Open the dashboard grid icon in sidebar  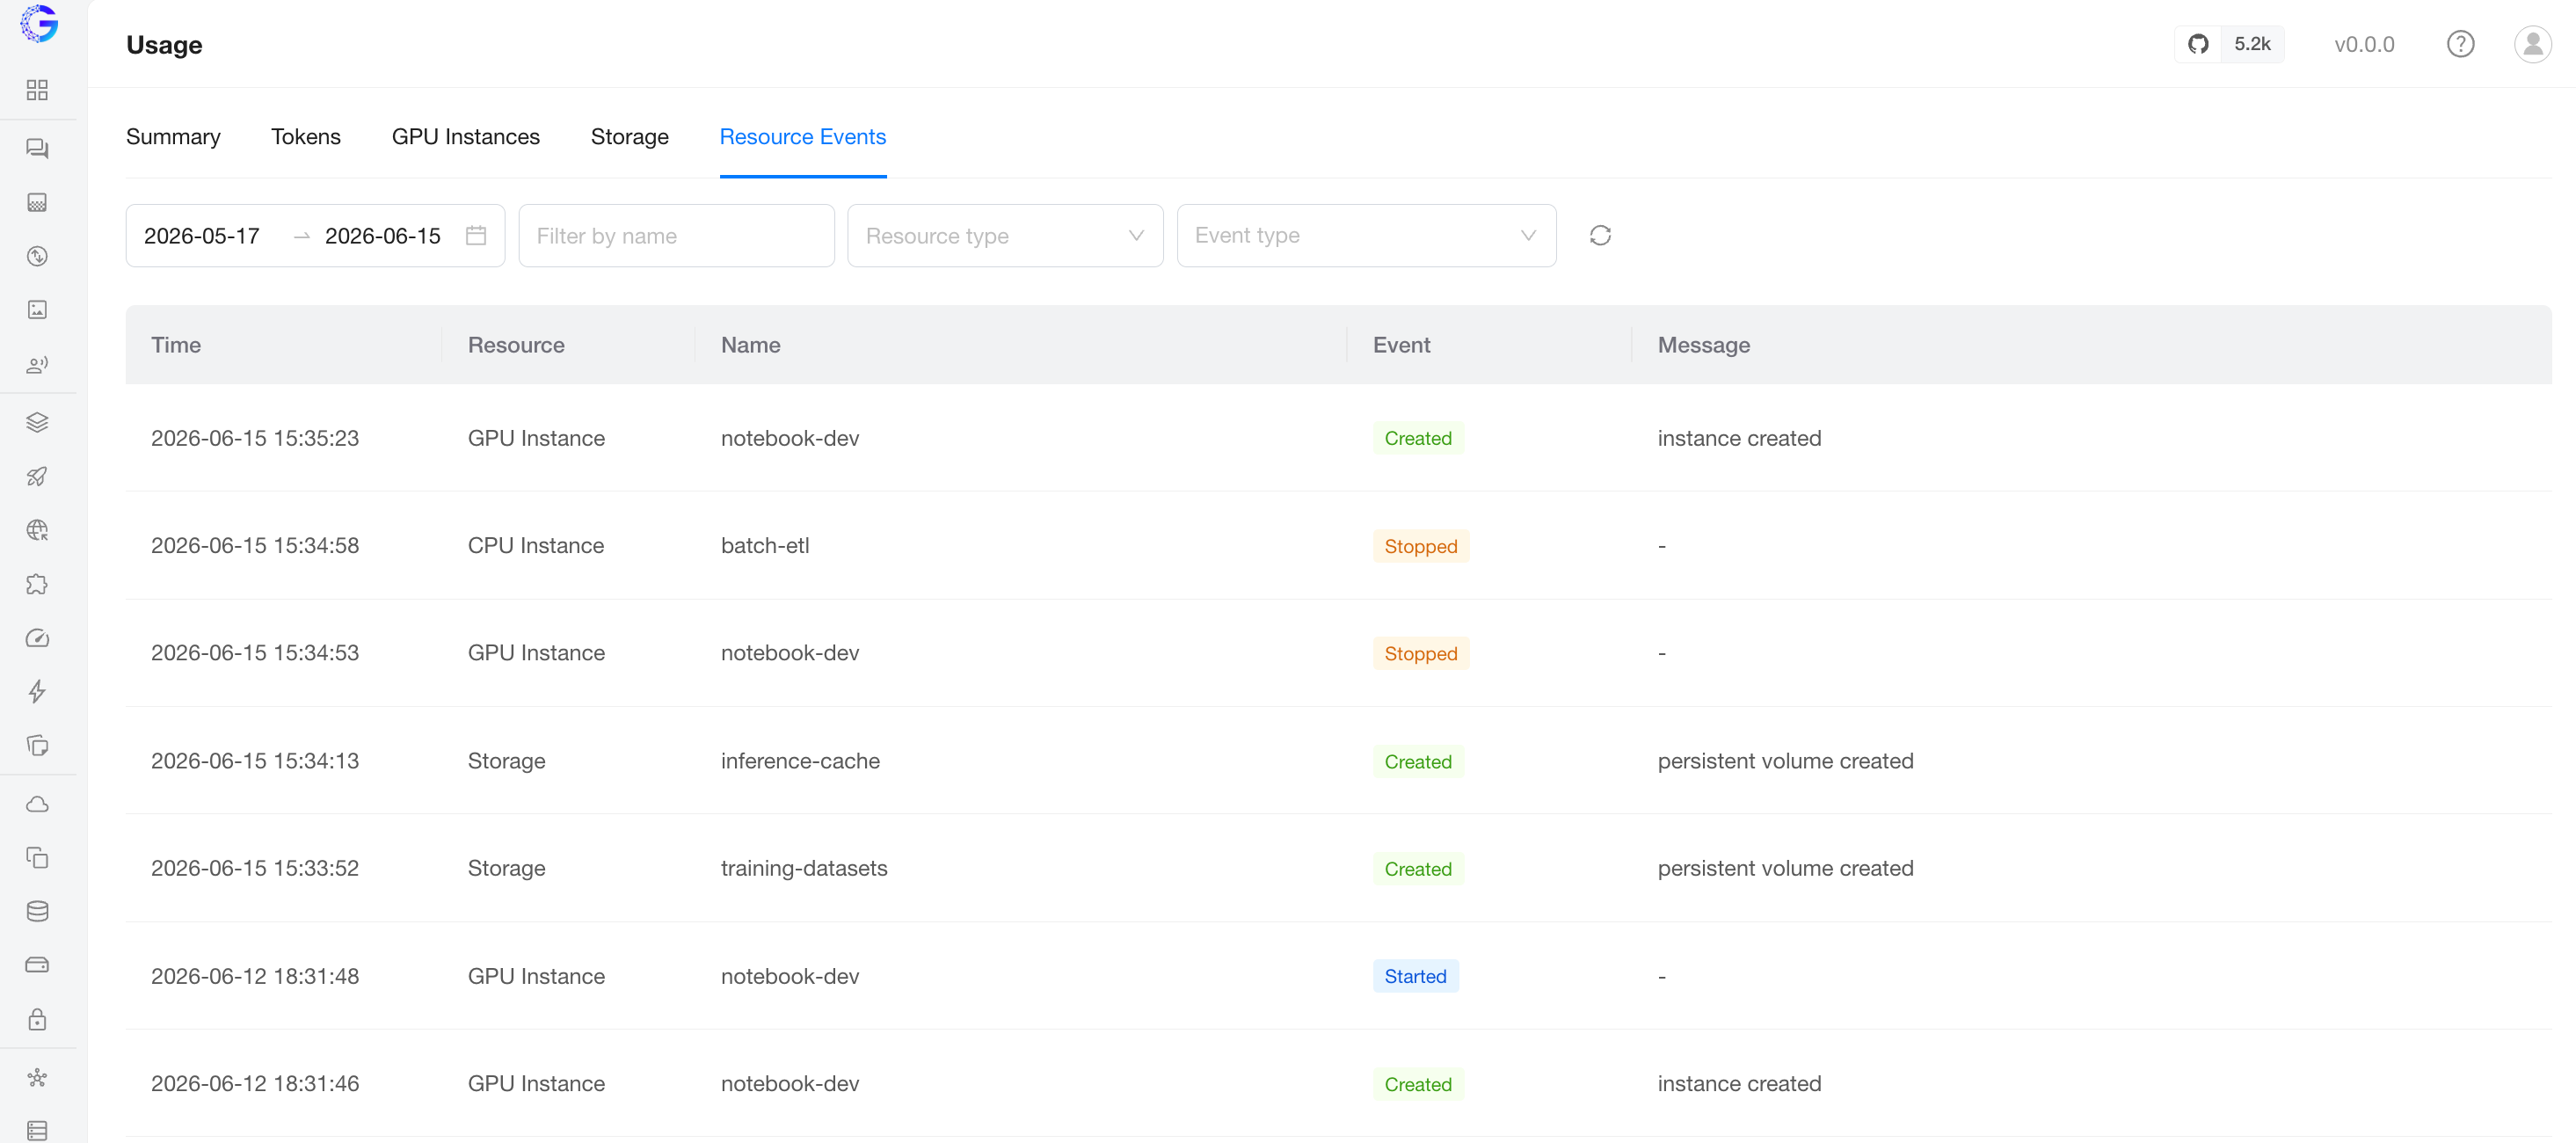[x=37, y=90]
